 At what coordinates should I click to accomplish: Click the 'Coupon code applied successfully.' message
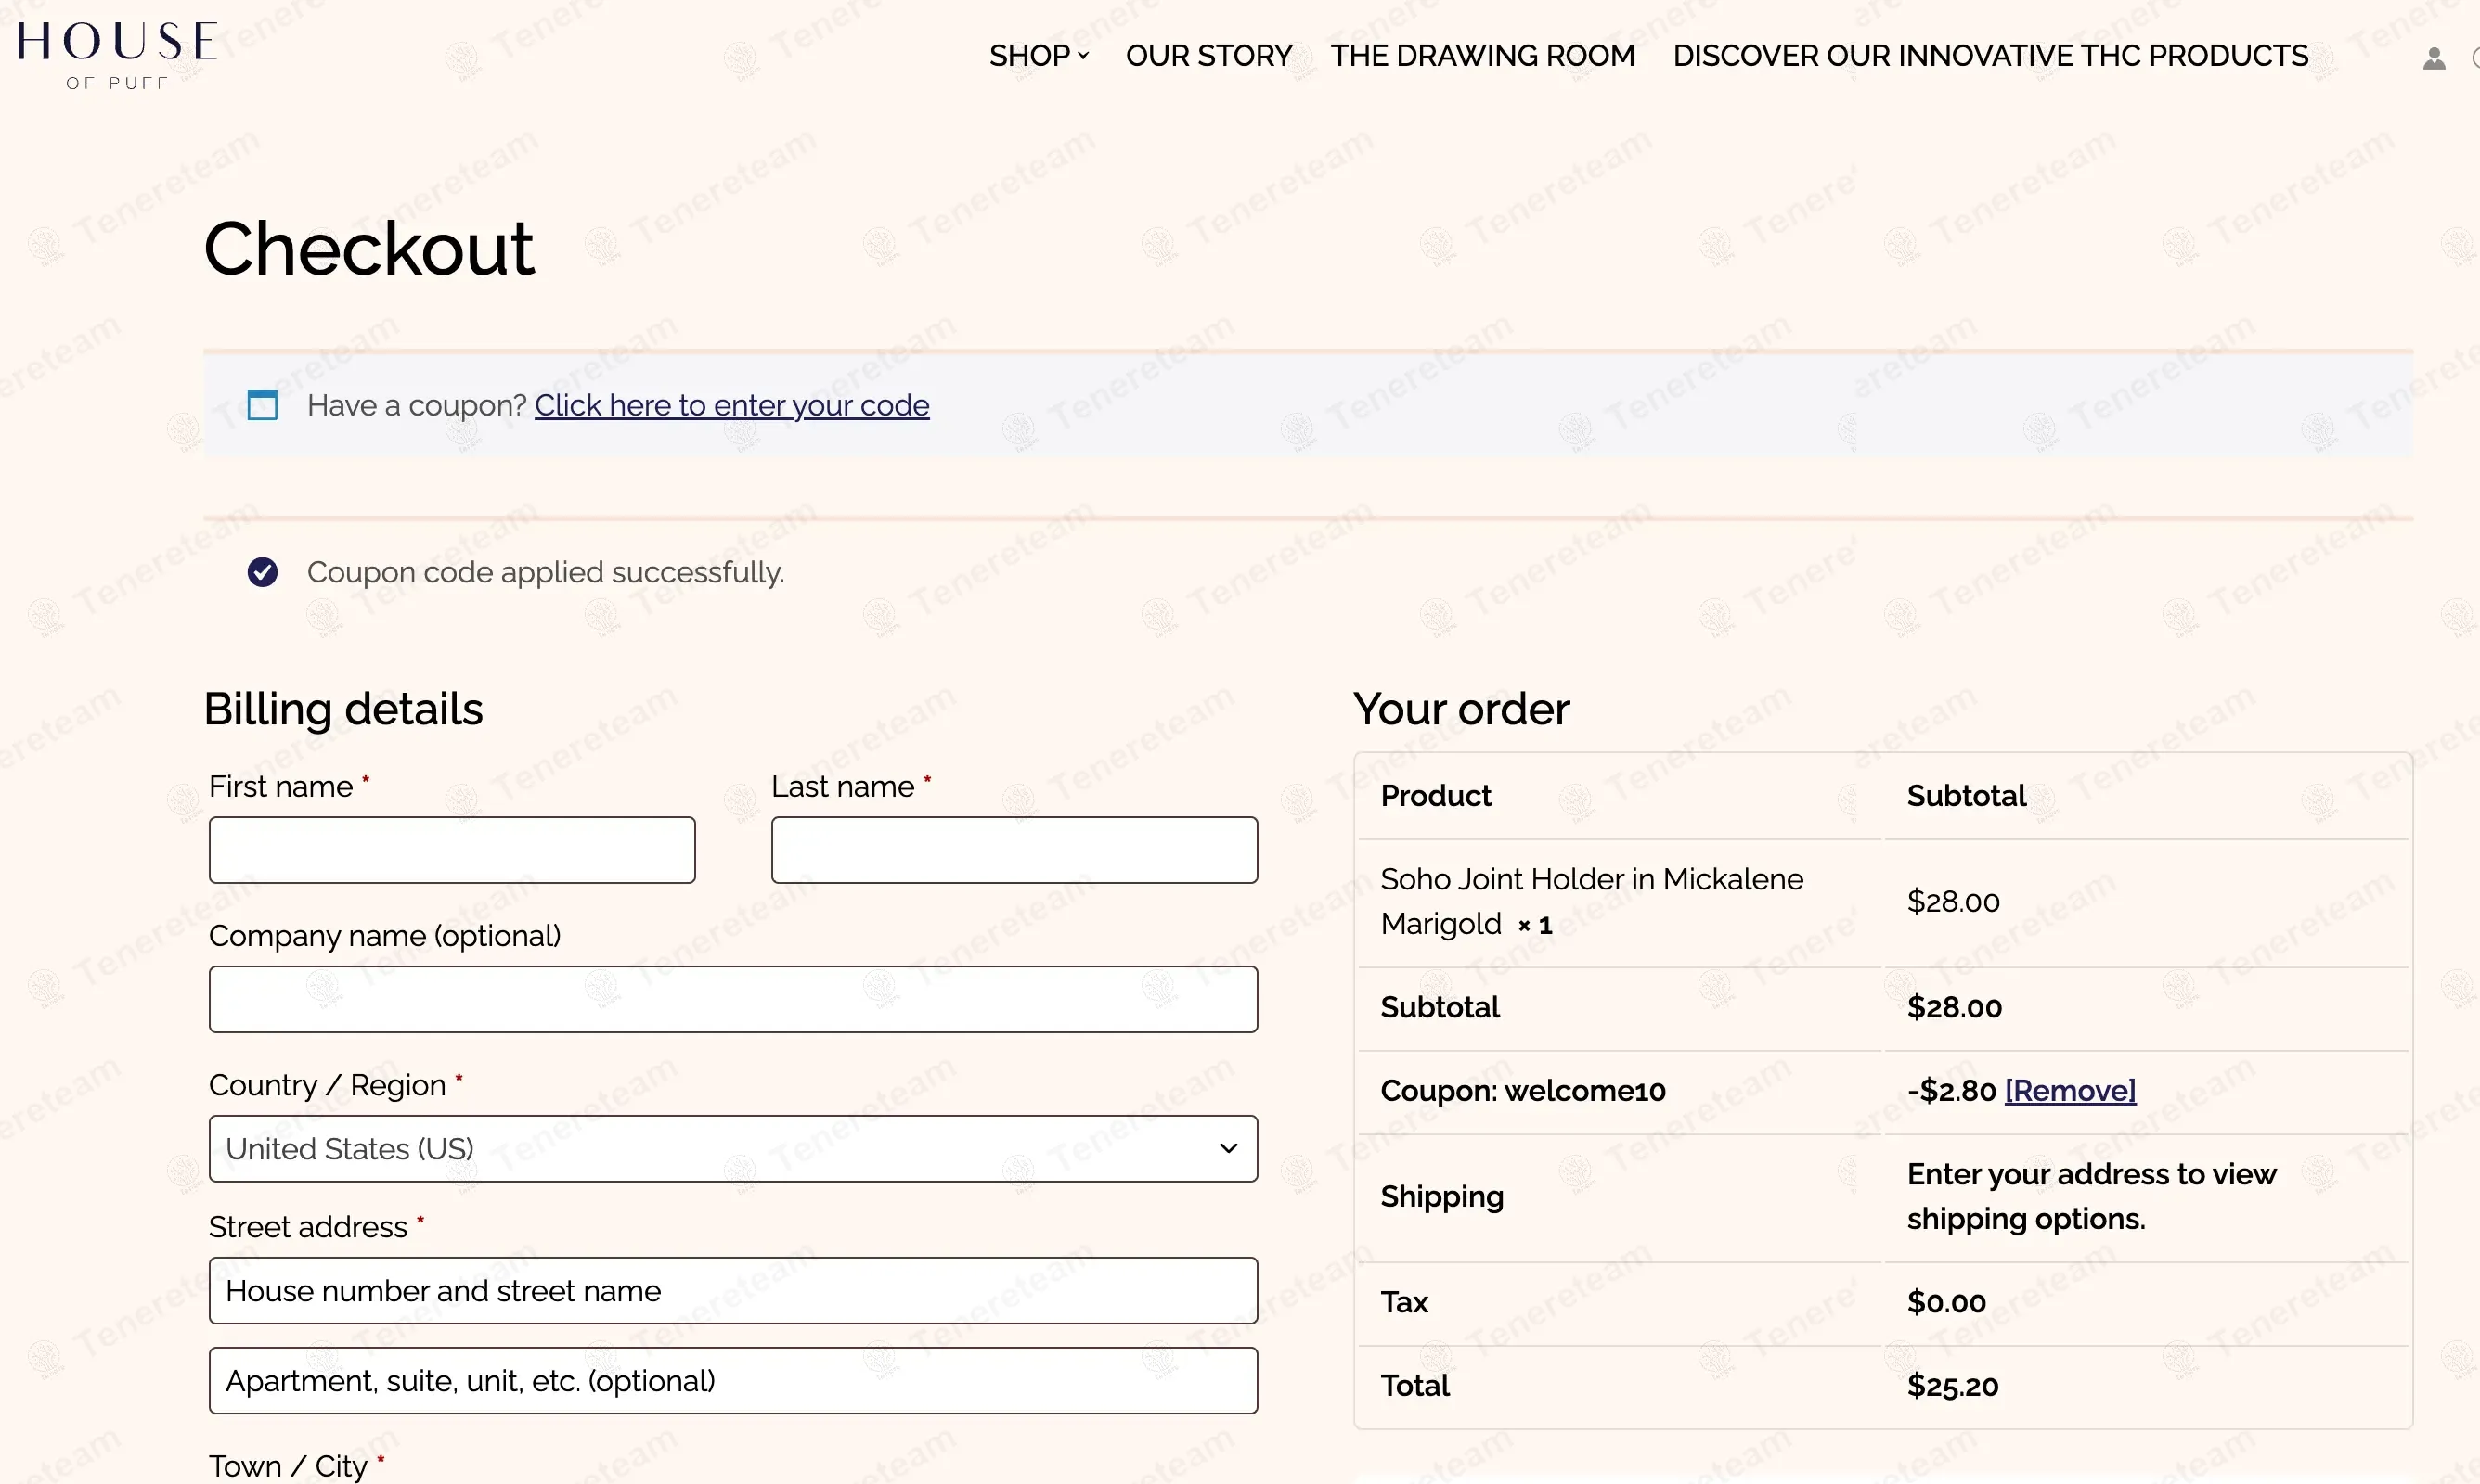(545, 572)
